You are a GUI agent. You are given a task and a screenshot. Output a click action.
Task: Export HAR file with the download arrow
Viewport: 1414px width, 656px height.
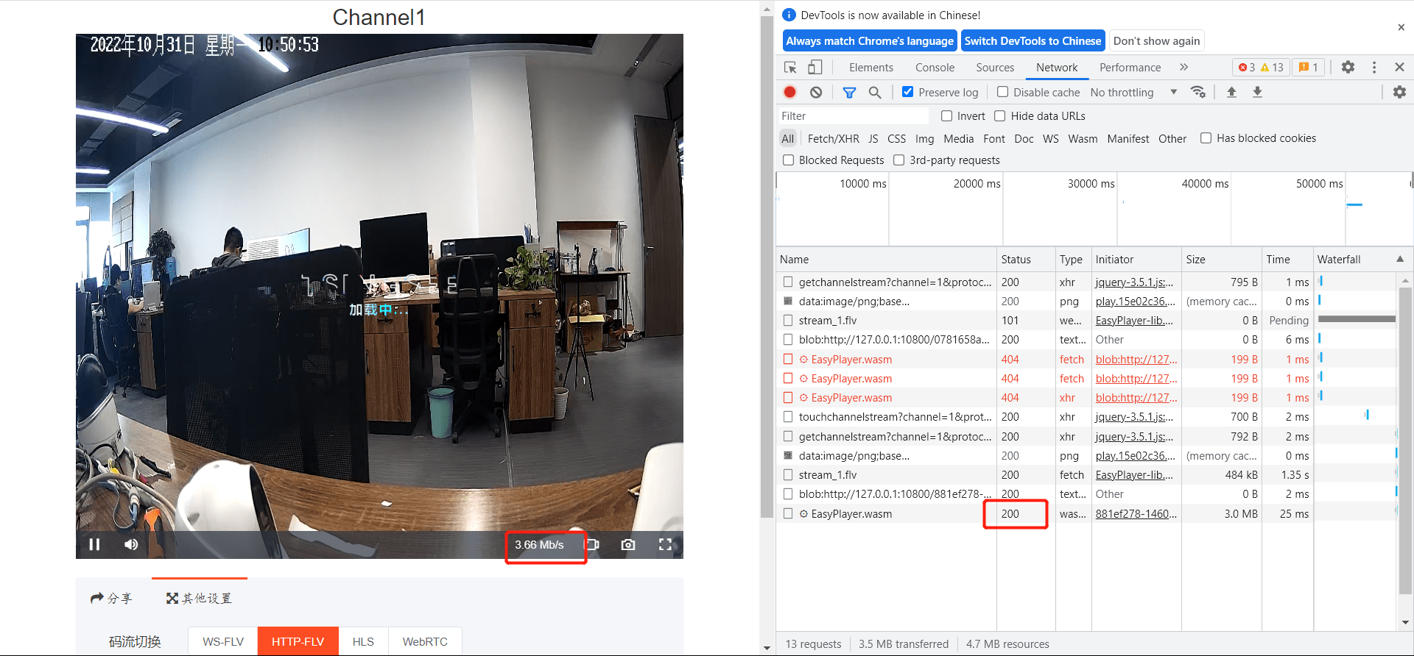(x=1257, y=92)
